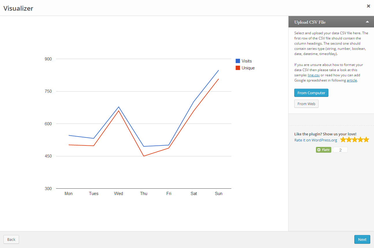This screenshot has height=248, width=374.
Task: Follow the Rate it on WordPress.org link
Action: tap(315, 140)
